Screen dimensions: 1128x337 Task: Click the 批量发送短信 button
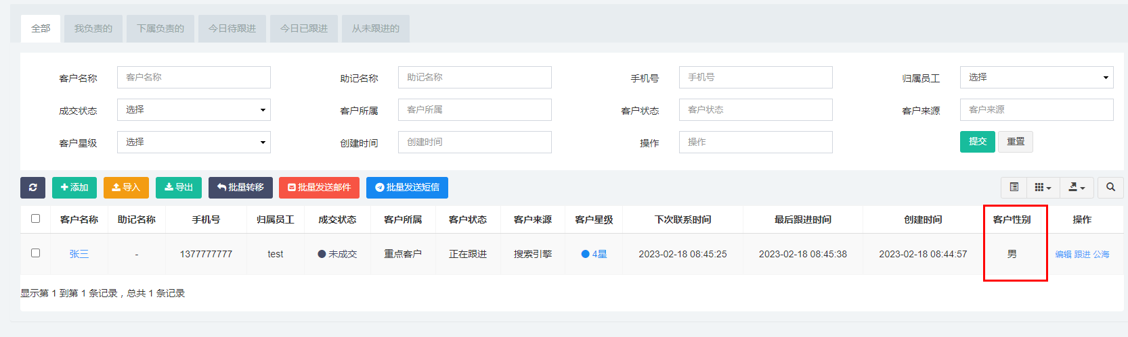(407, 188)
